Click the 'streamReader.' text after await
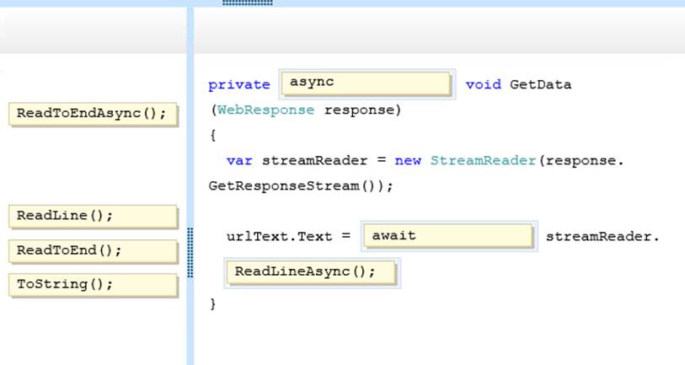 point(602,237)
